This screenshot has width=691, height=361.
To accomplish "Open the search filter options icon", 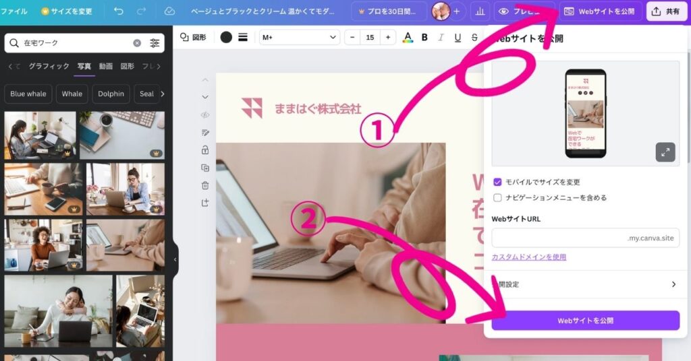I will pos(155,43).
